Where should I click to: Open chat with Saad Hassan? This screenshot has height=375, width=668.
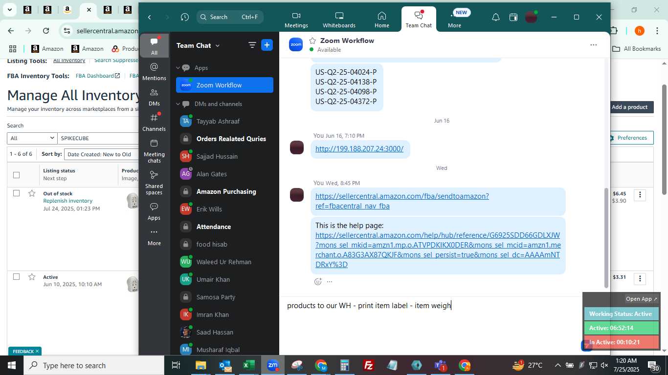click(x=224, y=332)
